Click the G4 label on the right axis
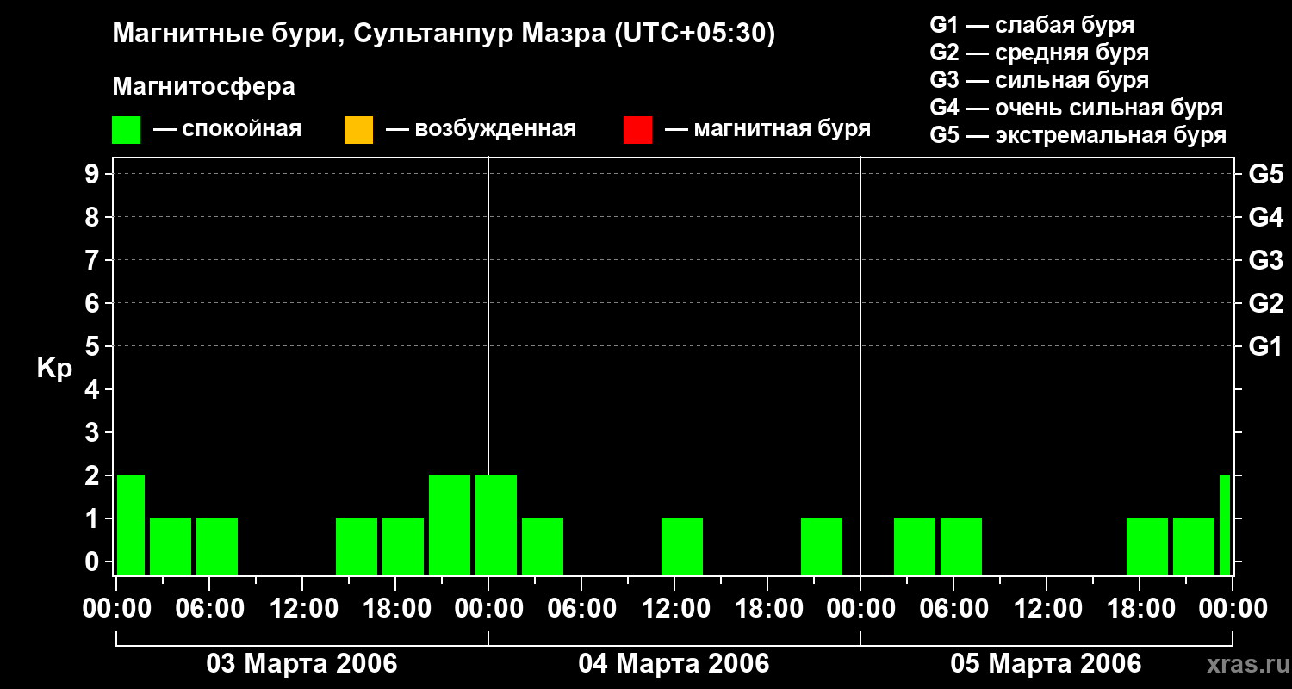1292x689 pixels. pos(1265,217)
